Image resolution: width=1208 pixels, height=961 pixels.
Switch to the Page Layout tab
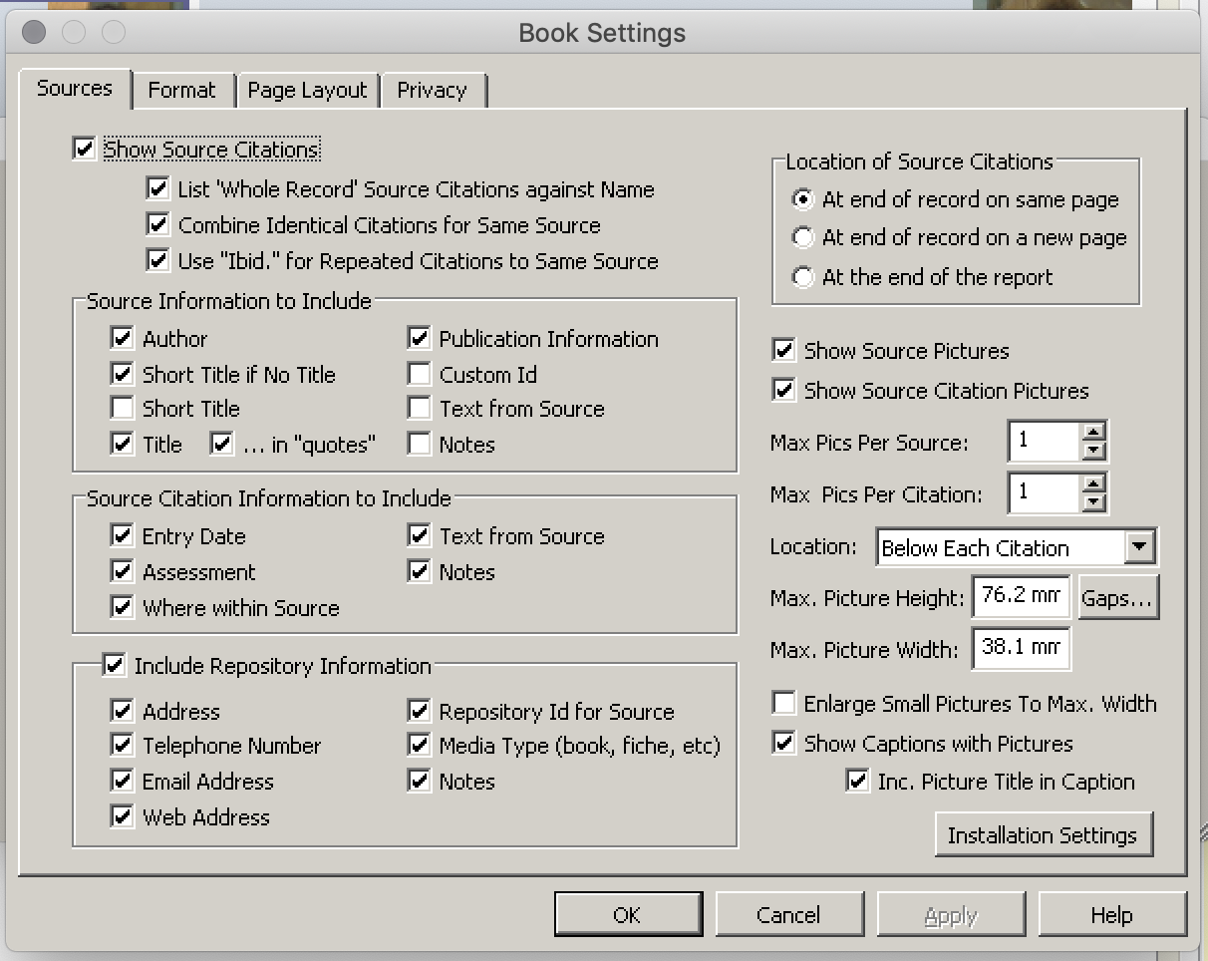click(x=308, y=90)
